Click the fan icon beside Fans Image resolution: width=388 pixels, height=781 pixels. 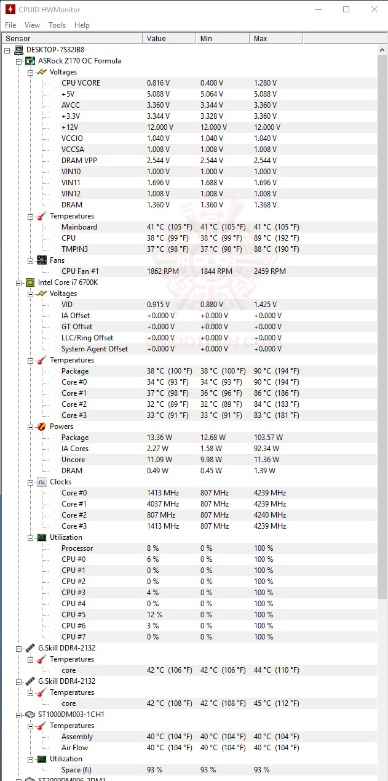pos(42,260)
